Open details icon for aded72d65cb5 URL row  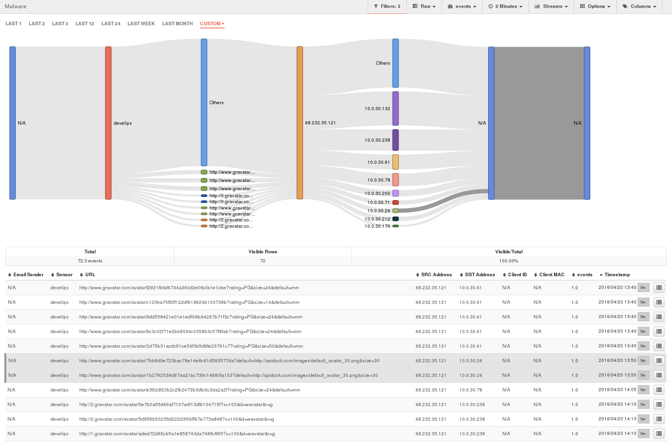[659, 434]
